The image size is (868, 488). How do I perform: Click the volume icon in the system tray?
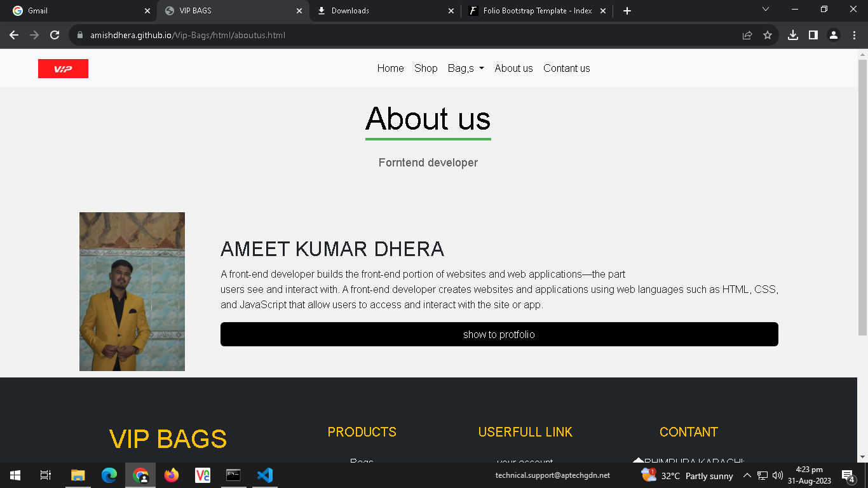click(x=776, y=475)
